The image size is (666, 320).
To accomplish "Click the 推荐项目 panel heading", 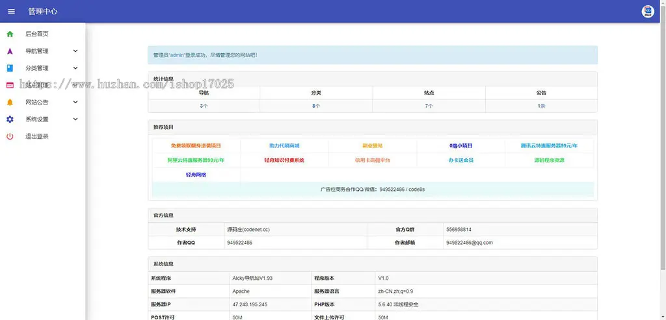I will click(163, 127).
